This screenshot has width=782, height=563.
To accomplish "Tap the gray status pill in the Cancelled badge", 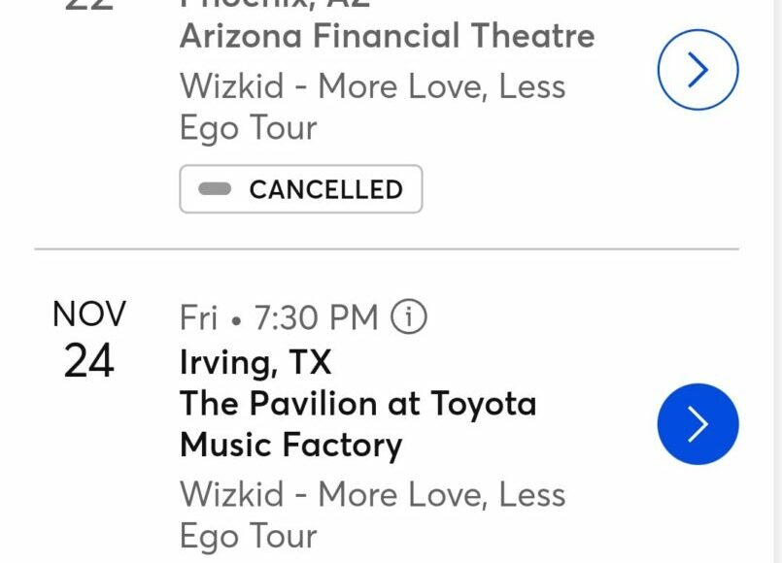I will click(215, 189).
